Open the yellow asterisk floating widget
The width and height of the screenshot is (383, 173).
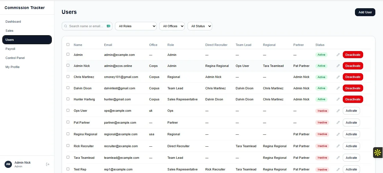coord(378,153)
